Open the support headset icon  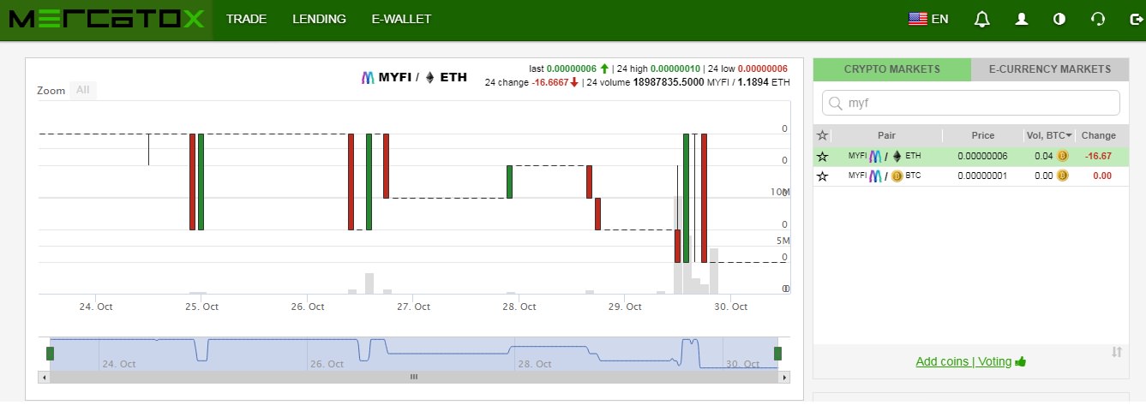coord(1098,19)
